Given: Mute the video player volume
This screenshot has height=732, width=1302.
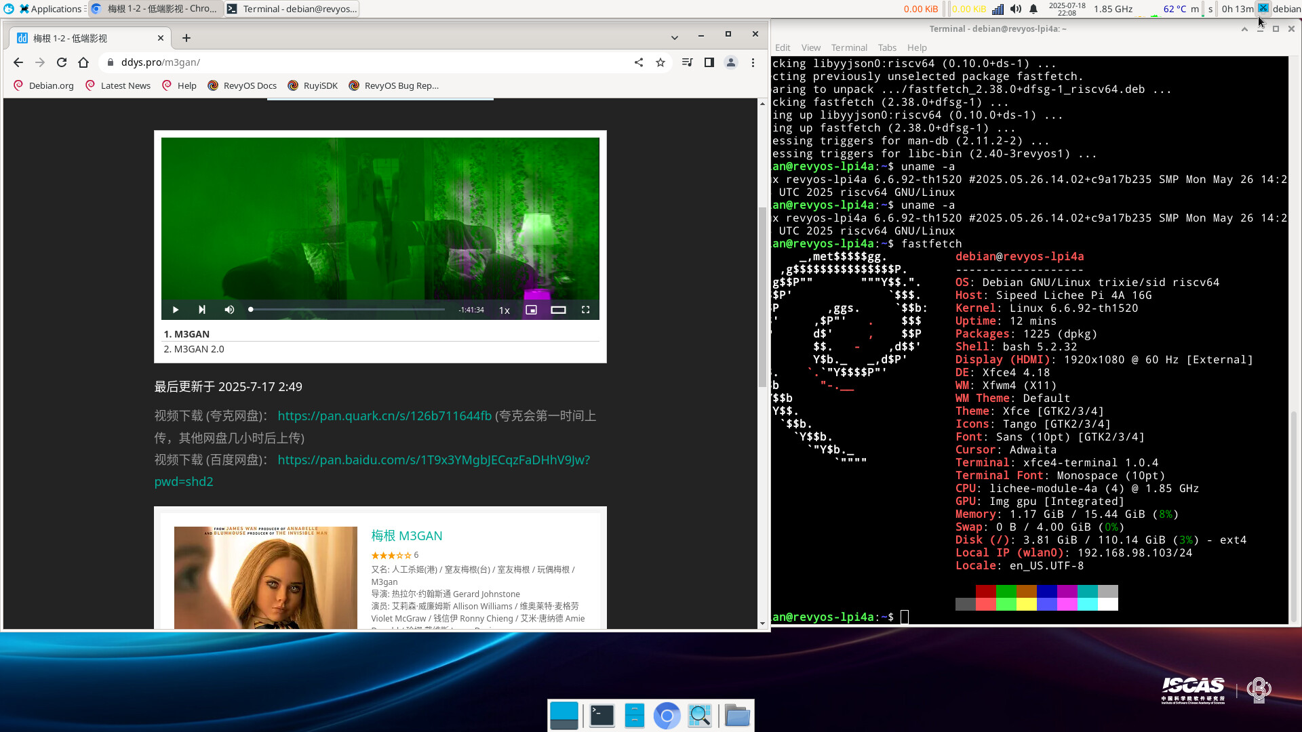Looking at the screenshot, I should tap(229, 310).
